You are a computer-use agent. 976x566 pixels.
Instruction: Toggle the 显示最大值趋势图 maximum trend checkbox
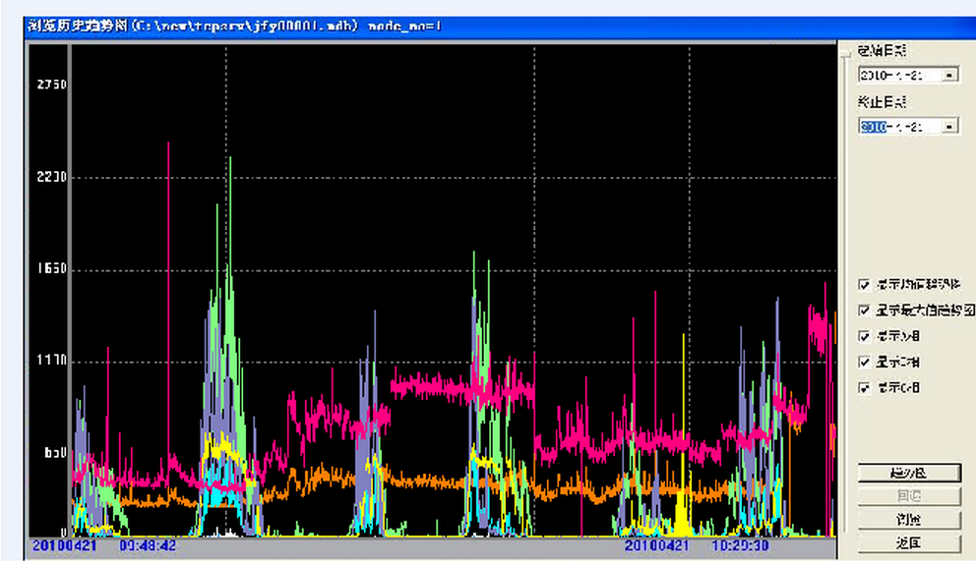click(864, 311)
